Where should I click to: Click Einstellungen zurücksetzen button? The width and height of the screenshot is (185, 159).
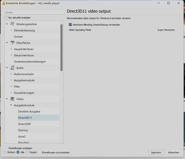coord(56,152)
